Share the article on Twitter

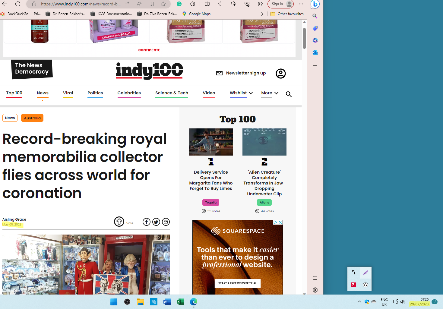(156, 222)
